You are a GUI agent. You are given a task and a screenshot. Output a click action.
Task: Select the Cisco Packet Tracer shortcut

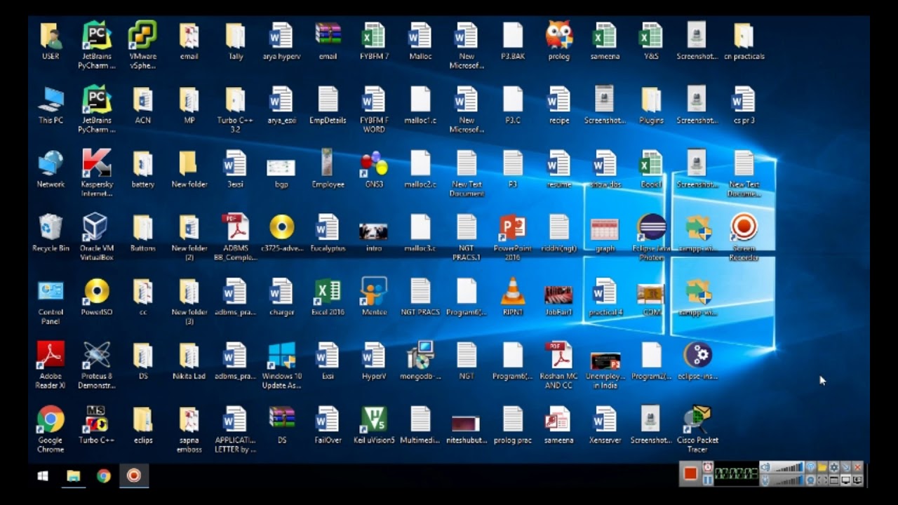click(x=697, y=428)
